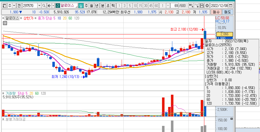This screenshot has height=132, width=260.
Task: Open the dropdown beside the 주 box
Action: 14,6
